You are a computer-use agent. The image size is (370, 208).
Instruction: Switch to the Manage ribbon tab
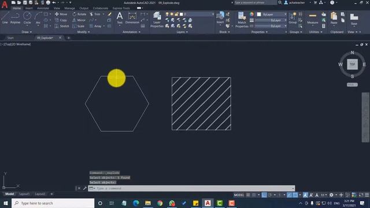(69, 8)
